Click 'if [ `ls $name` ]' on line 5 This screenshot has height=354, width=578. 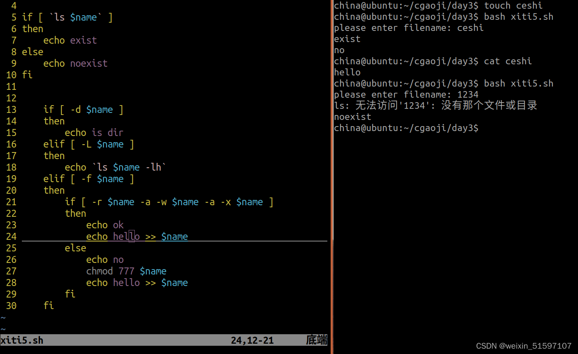[67, 17]
